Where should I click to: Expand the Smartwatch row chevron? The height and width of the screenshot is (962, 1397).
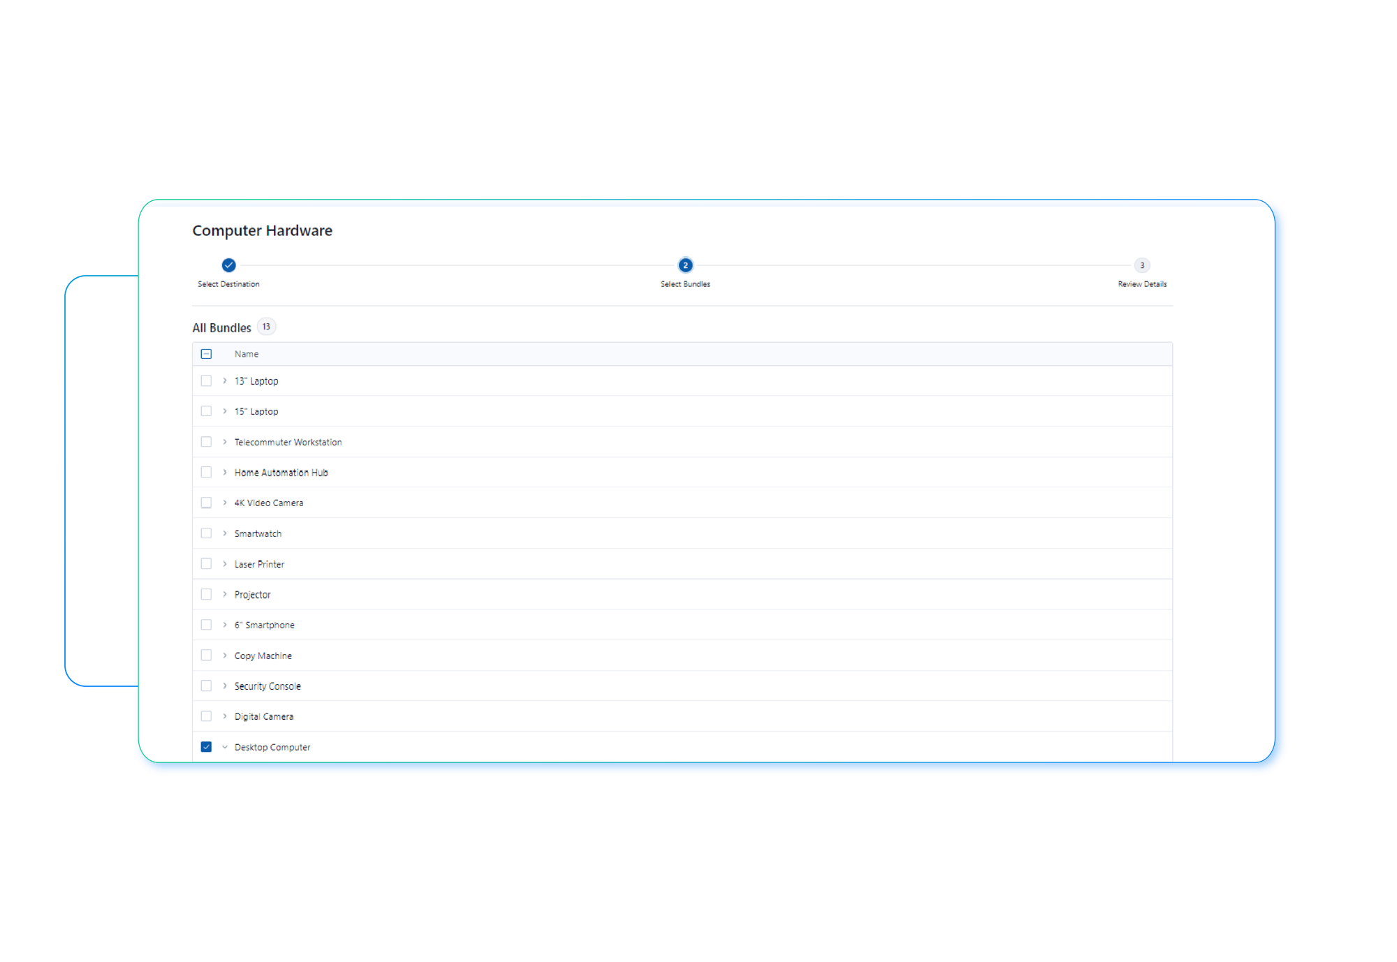[x=225, y=533]
